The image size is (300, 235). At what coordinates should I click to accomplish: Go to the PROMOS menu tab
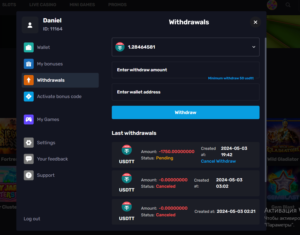[x=117, y=5]
